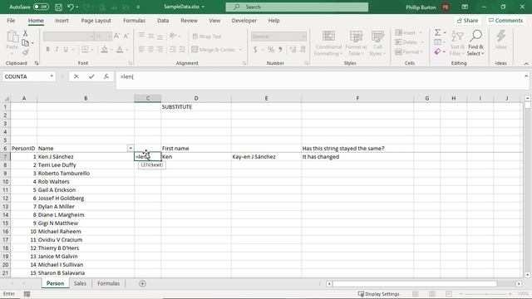Open Insert Function fx dialog
The width and height of the screenshot is (532, 299).
coord(106,76)
